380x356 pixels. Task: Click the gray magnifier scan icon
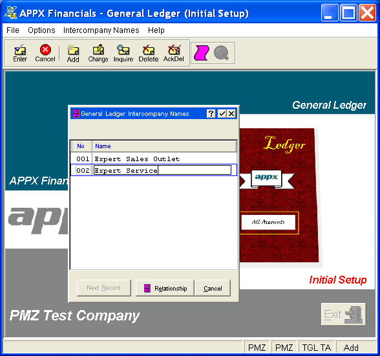coord(221,53)
